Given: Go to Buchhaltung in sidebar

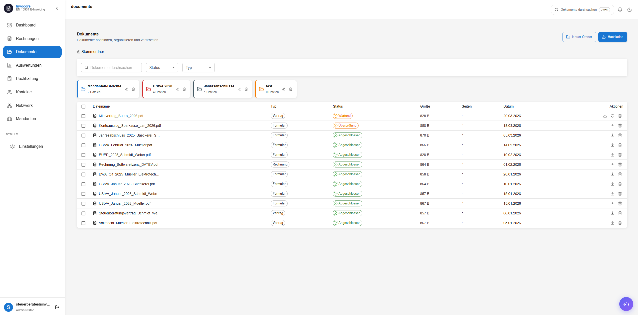Looking at the screenshot, I should click(x=27, y=79).
